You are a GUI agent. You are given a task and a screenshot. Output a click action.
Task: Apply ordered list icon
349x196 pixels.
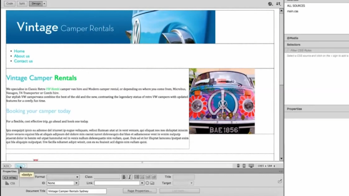tap(142, 177)
